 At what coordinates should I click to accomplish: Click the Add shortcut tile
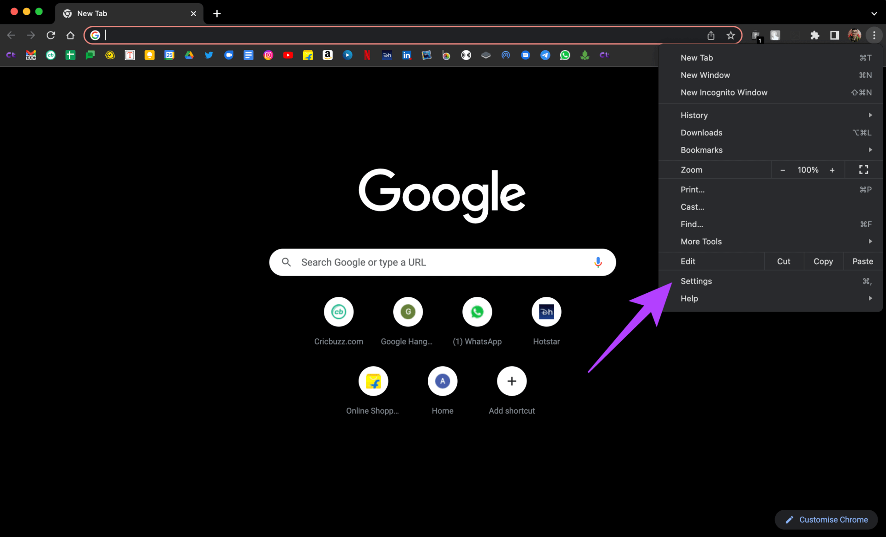point(512,391)
